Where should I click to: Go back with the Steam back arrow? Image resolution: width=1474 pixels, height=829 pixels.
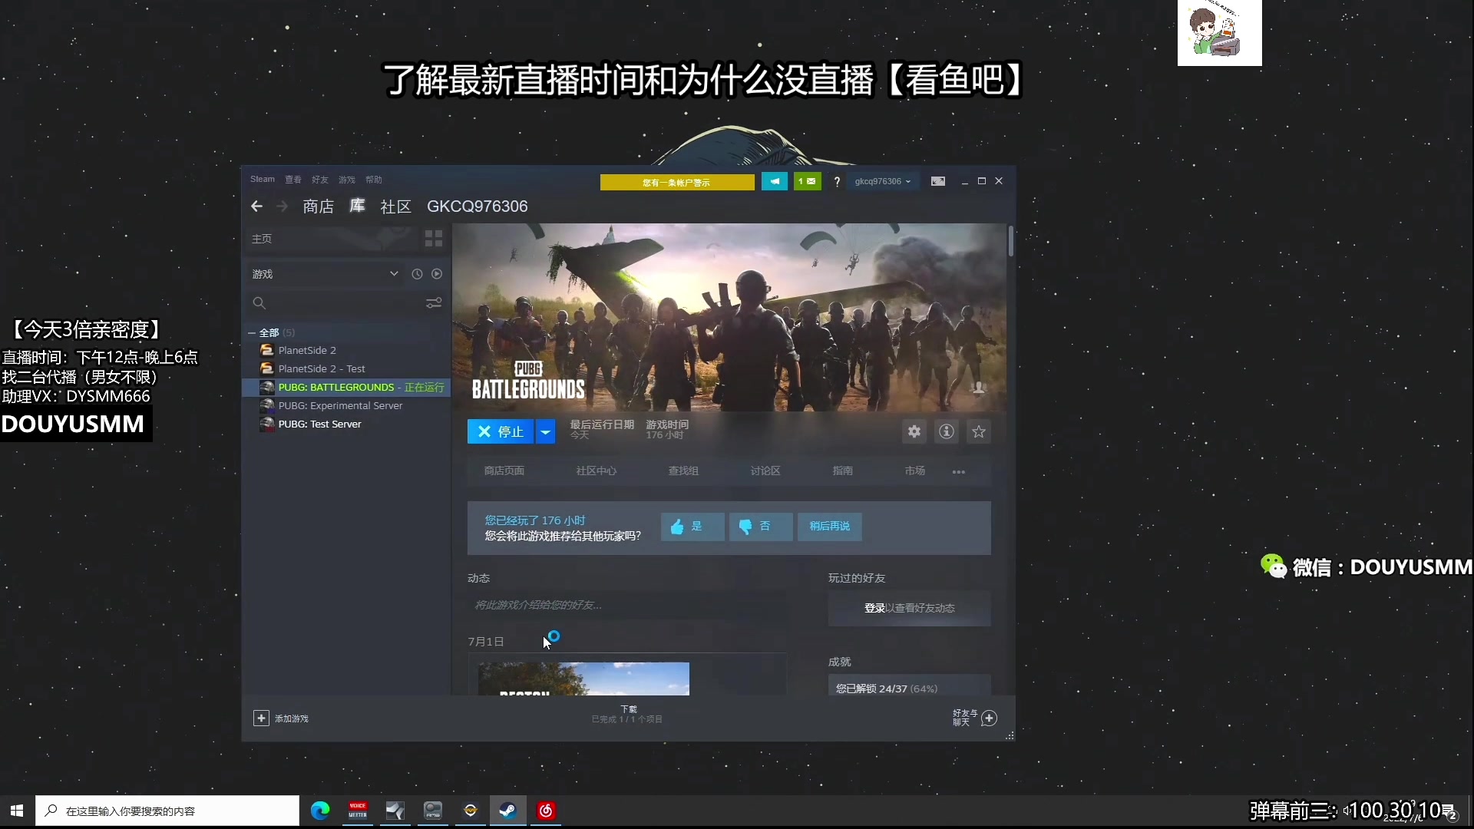pyautogui.click(x=257, y=206)
